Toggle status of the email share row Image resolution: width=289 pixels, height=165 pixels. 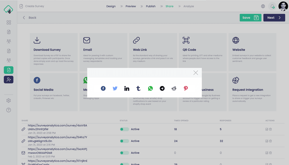tap(124, 153)
